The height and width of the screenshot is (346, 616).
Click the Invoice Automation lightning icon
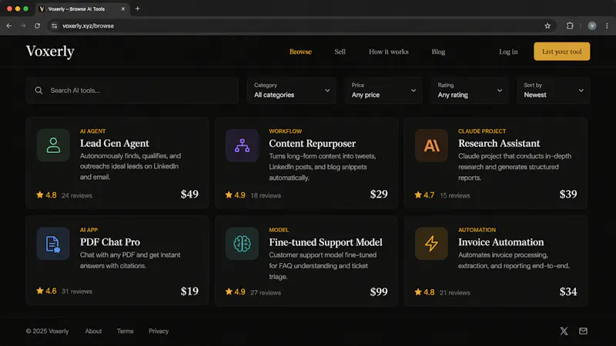[x=431, y=244]
